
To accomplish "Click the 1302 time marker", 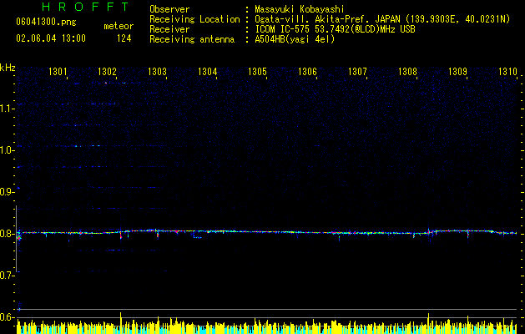I will click(x=107, y=72).
